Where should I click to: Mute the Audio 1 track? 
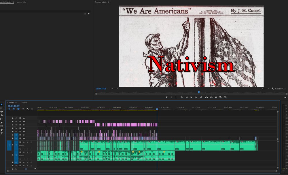pyautogui.click(x=24, y=142)
